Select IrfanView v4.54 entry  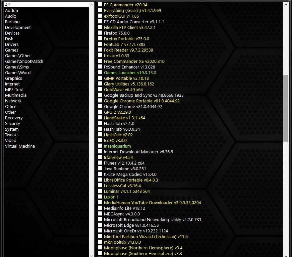click(118, 157)
